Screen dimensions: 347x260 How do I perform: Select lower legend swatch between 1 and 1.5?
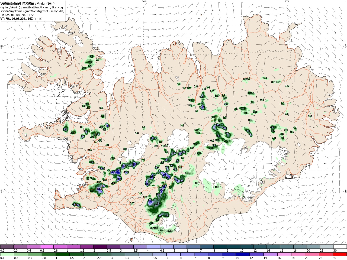tap(62, 255)
